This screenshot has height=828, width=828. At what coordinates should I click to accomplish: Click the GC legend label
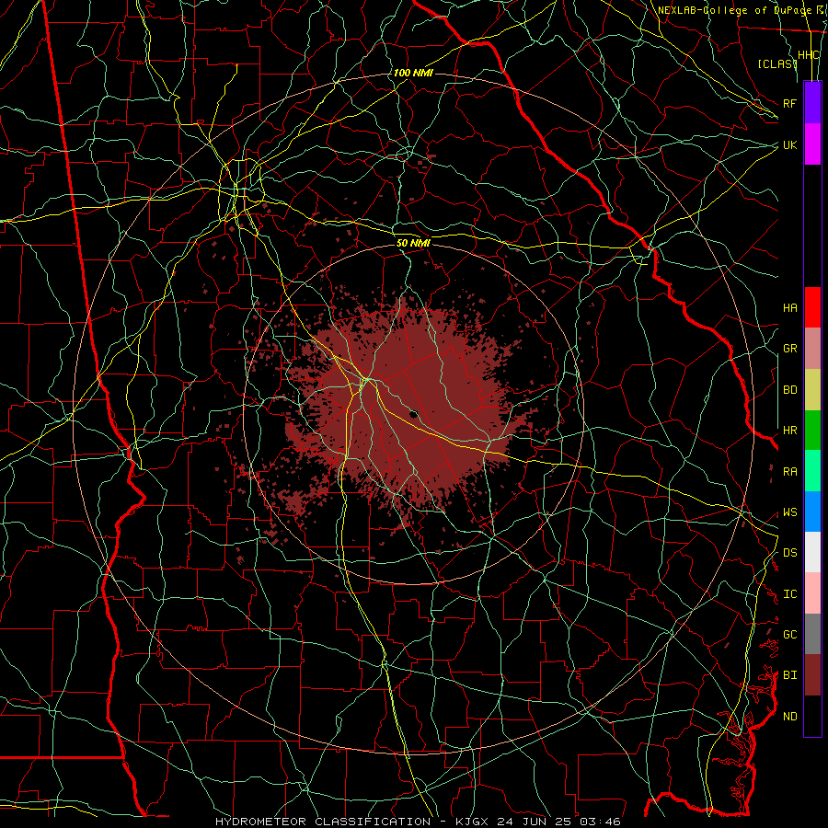click(x=789, y=635)
